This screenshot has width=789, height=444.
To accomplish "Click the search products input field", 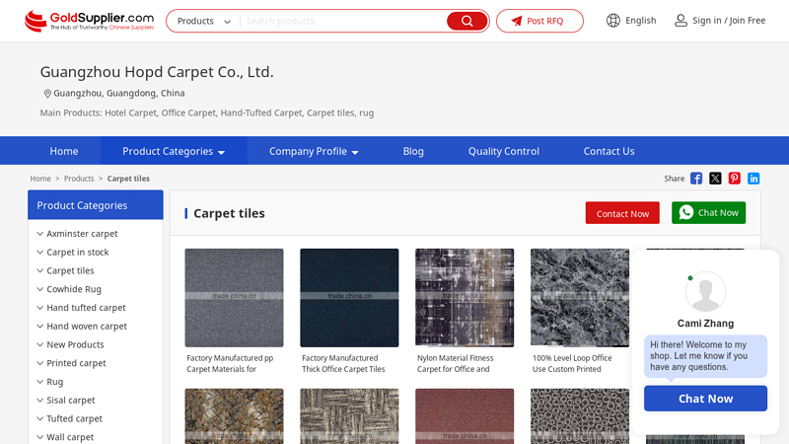I will (343, 21).
